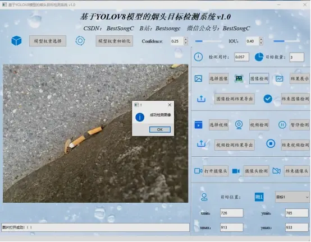Click the xmin value field
311x242 pixels.
coord(231,213)
